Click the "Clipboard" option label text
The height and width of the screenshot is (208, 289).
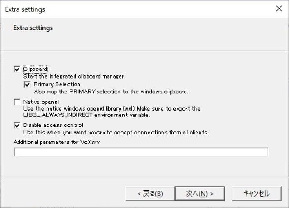(x=35, y=69)
